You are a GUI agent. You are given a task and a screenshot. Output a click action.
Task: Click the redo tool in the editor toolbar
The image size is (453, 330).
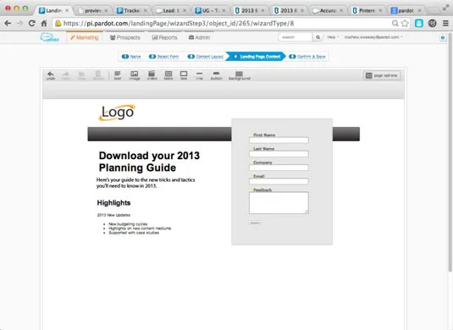click(66, 75)
